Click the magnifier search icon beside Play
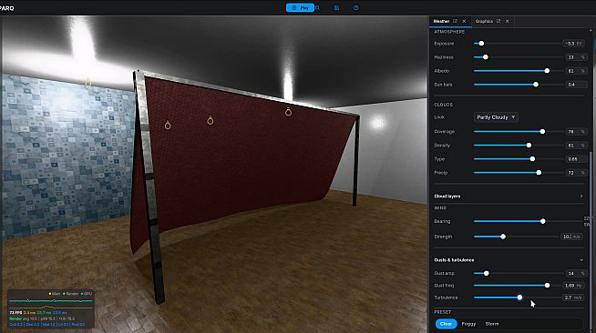This screenshot has height=333, width=596. click(318, 7)
